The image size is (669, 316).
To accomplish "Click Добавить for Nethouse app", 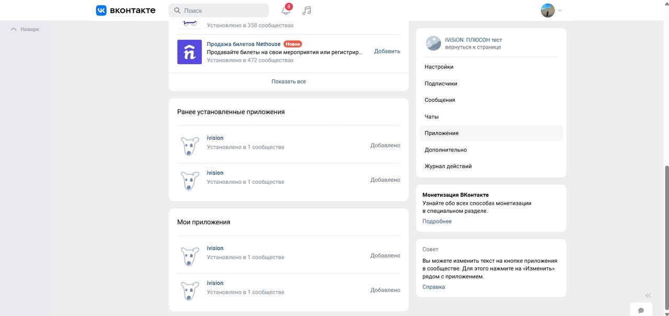I will pyautogui.click(x=387, y=51).
